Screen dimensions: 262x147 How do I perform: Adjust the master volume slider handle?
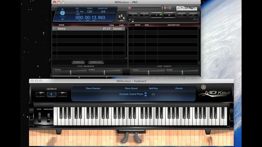(162, 8)
